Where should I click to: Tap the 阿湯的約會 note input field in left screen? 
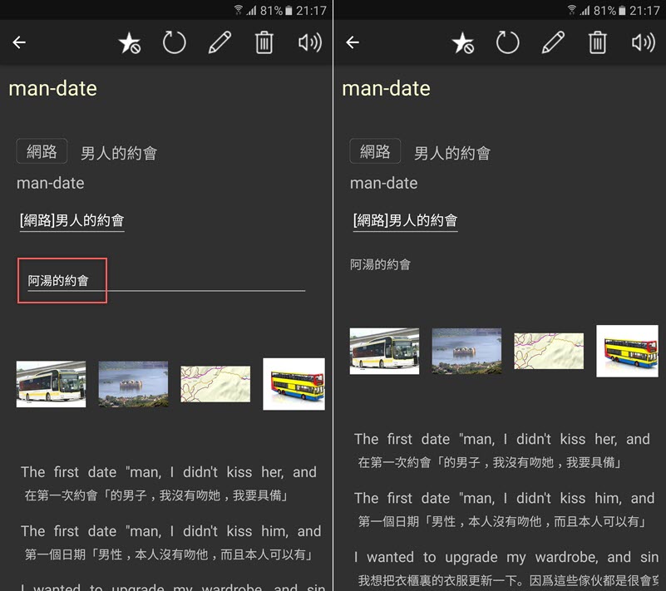pyautogui.click(x=166, y=281)
